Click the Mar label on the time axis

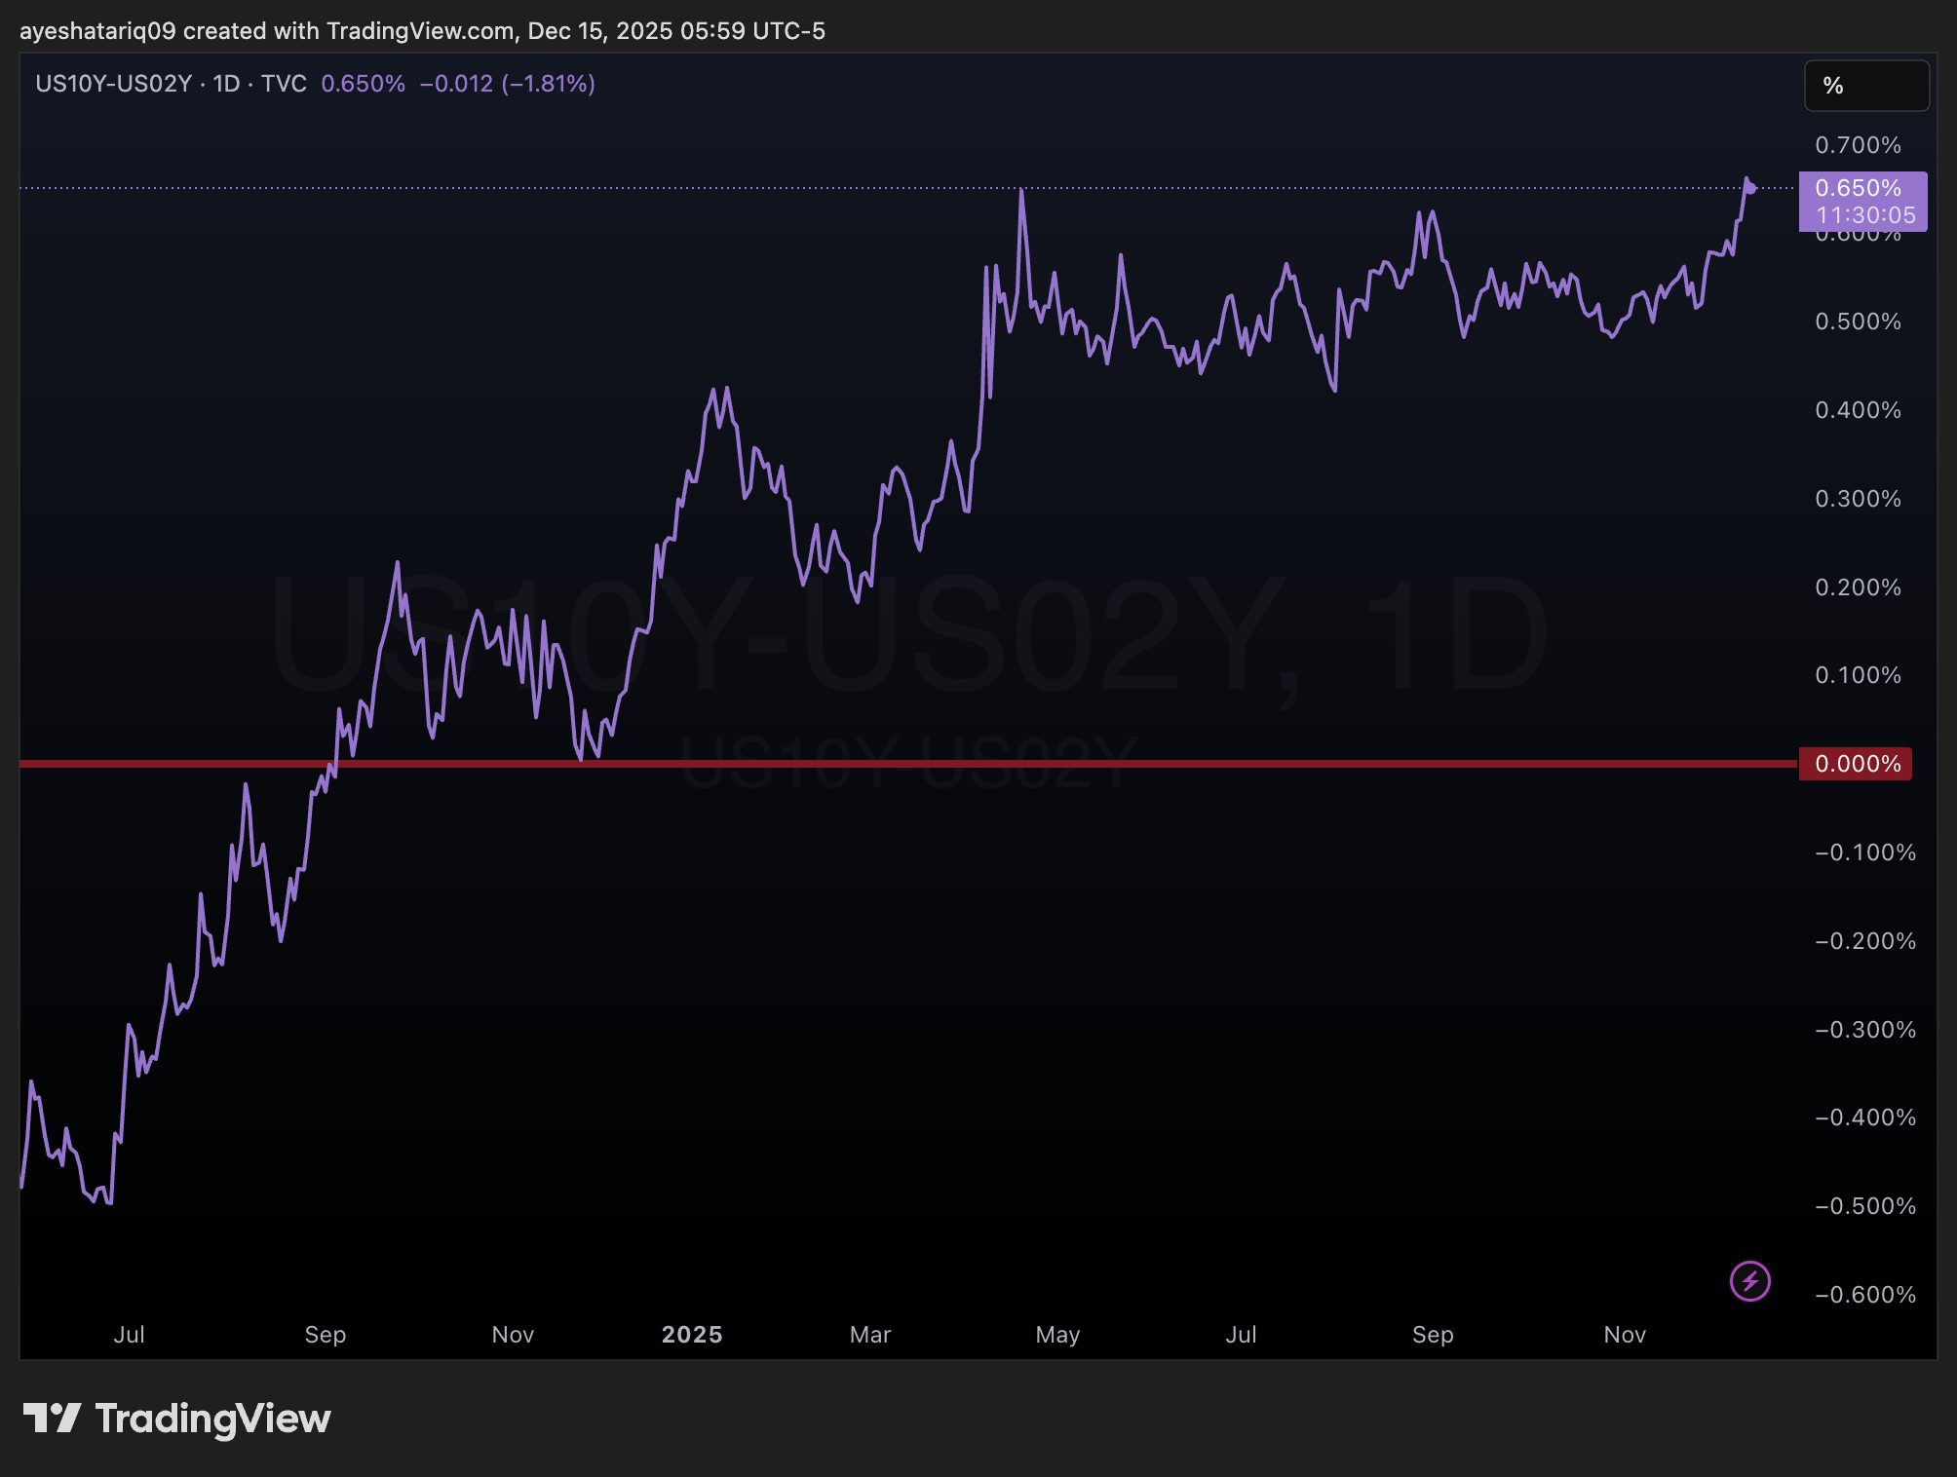click(x=869, y=1335)
